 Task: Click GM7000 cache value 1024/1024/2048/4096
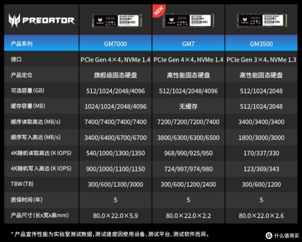click(115, 106)
